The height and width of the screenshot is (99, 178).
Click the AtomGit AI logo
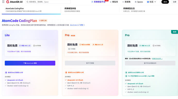point(14,2)
